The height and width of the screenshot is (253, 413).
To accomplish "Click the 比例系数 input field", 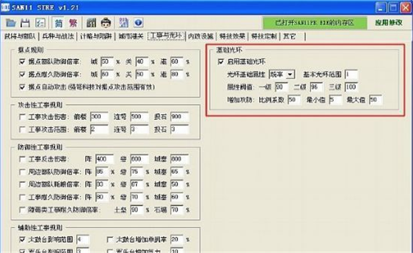I will [294, 100].
